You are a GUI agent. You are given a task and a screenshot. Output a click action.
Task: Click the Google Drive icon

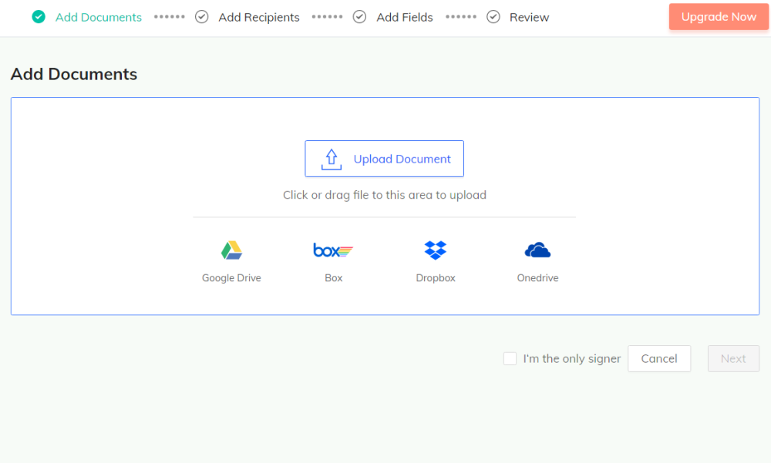(231, 250)
